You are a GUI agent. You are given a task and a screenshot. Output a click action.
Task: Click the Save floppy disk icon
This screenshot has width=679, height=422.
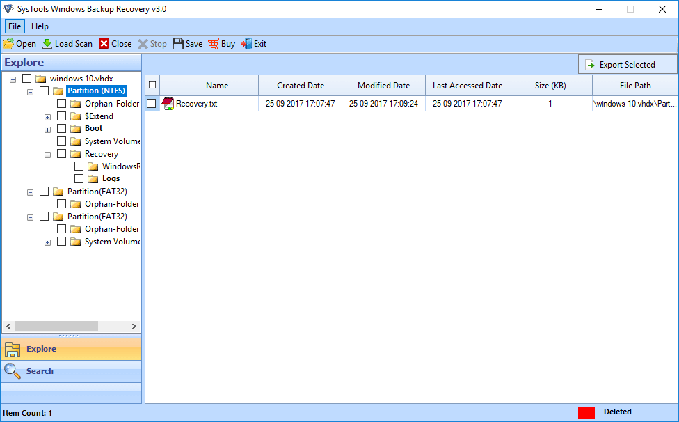click(x=178, y=44)
